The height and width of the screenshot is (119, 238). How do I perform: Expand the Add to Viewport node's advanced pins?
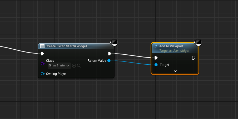(x=175, y=71)
